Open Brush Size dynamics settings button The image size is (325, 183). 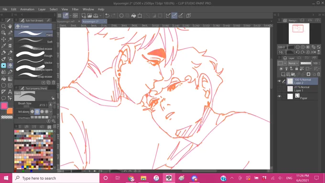[50, 105]
